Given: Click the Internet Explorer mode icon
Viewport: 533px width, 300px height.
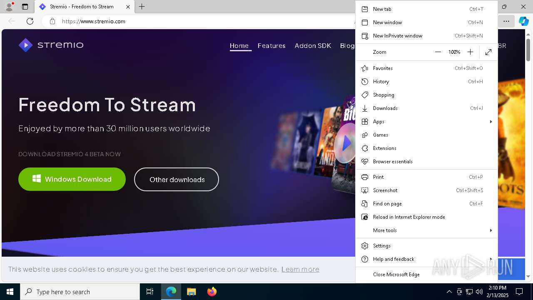Looking at the screenshot, I should pos(365,217).
